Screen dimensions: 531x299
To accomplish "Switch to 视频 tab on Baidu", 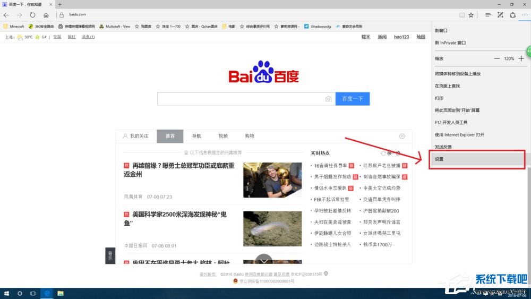I will pos(223,136).
